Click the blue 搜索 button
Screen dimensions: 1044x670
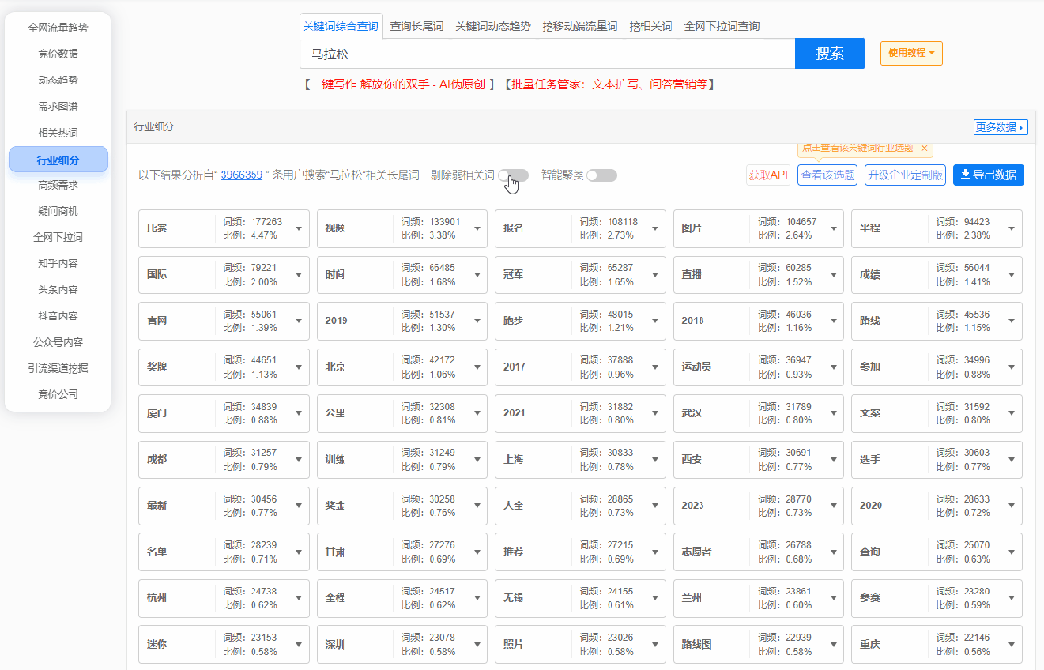[x=829, y=53]
